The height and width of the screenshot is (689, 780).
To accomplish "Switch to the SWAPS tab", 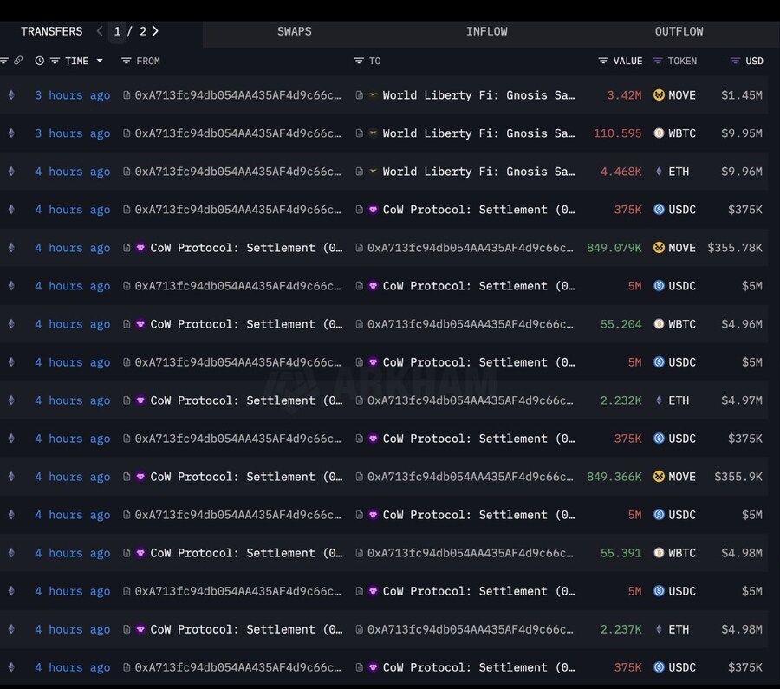I will (294, 31).
